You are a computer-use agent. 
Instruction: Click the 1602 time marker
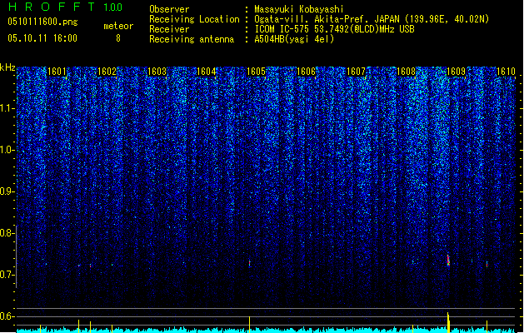107,72
